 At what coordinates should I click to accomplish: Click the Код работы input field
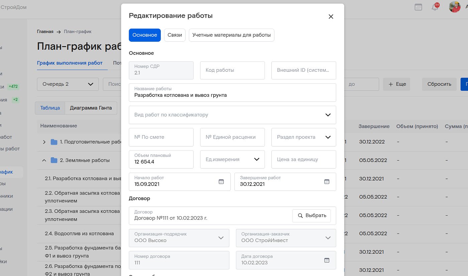(232, 70)
